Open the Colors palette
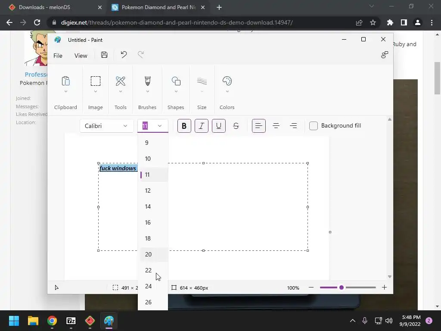The width and height of the screenshot is (441, 331). click(227, 81)
